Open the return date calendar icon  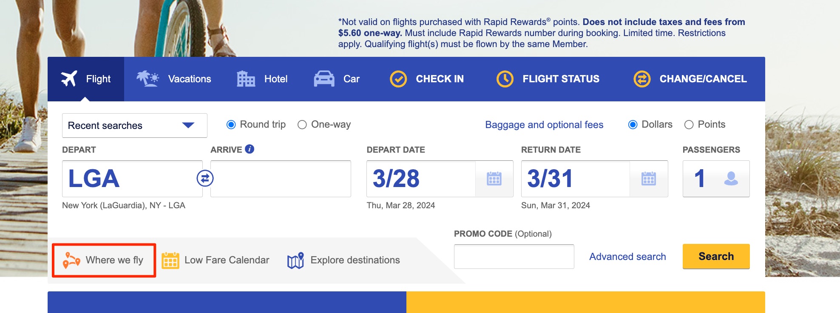click(x=650, y=179)
